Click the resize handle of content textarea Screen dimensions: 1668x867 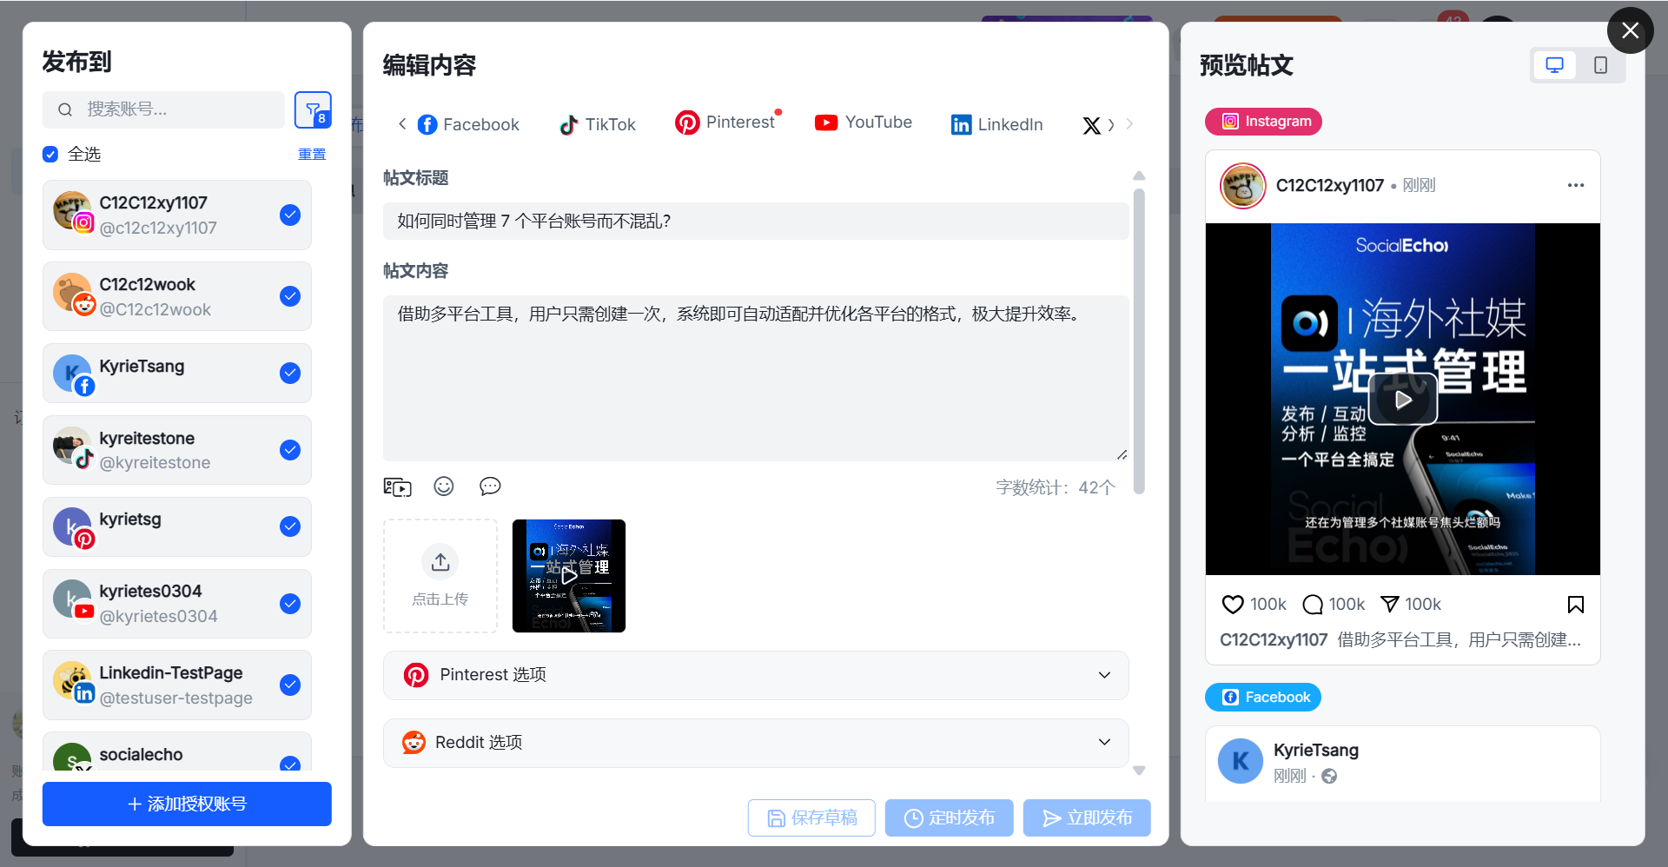[x=1122, y=454]
